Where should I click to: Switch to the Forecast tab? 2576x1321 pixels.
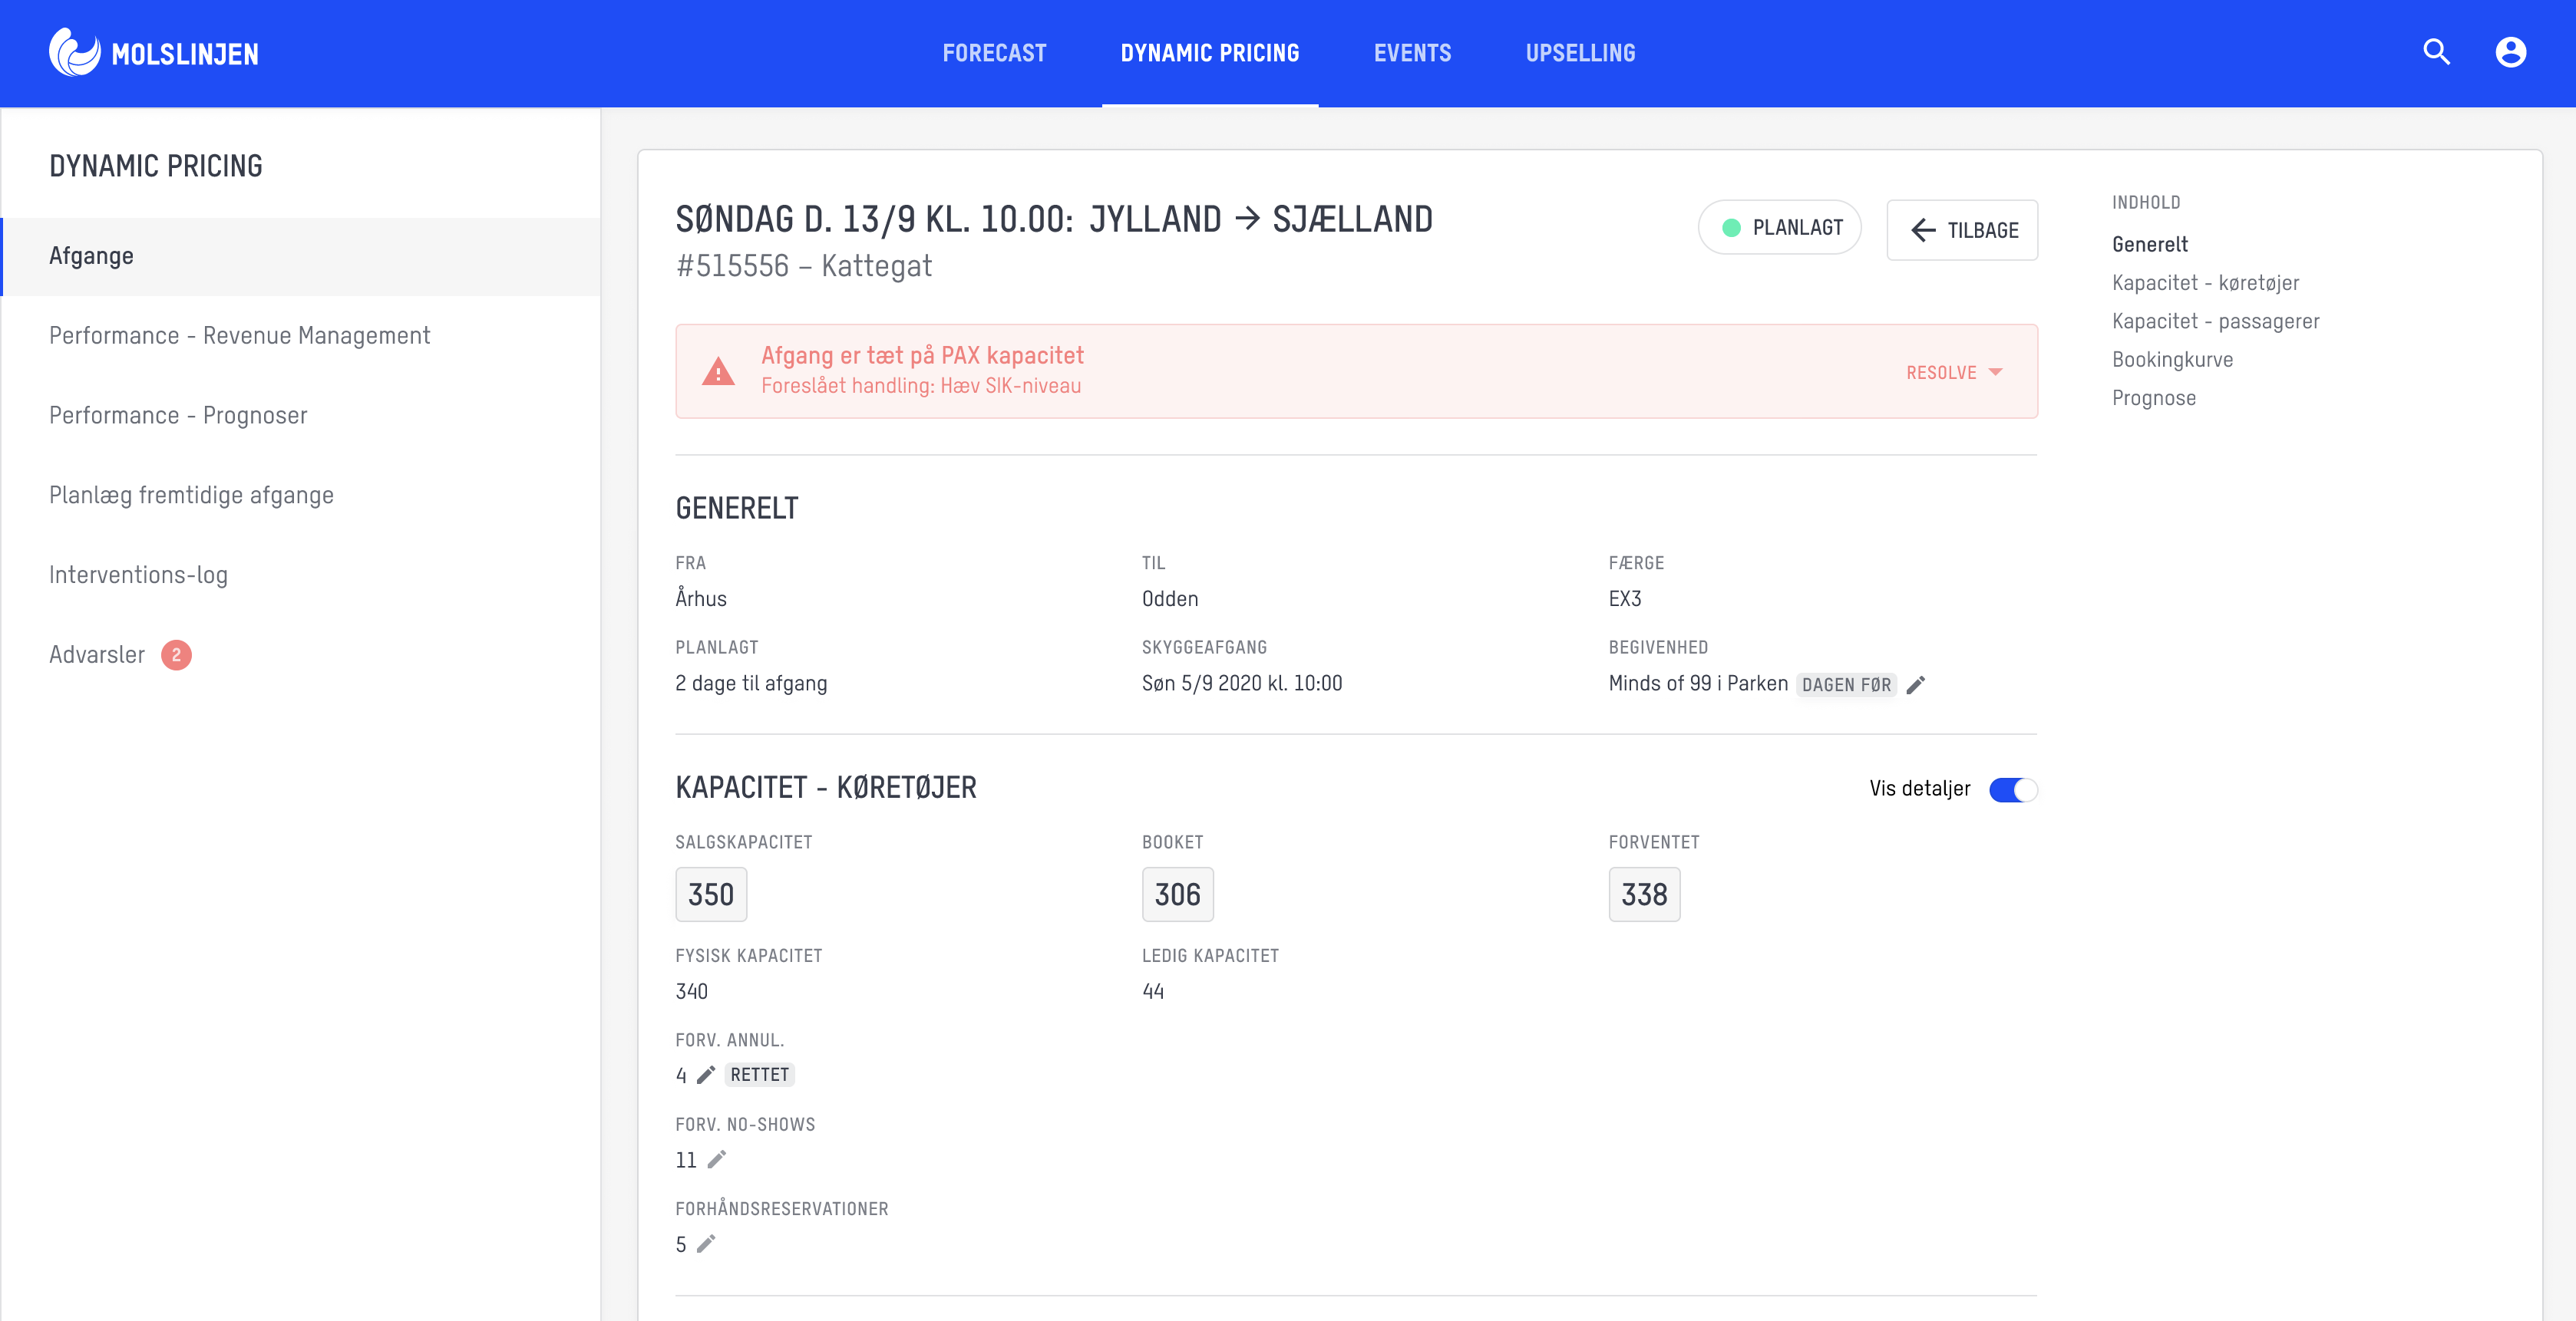coord(994,53)
